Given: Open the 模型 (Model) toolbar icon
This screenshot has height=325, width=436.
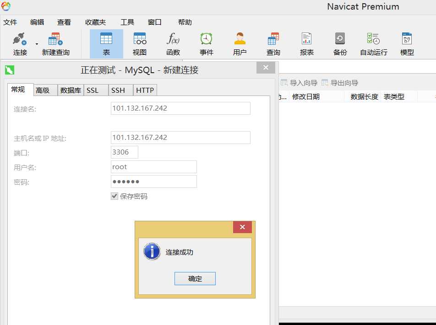Looking at the screenshot, I should (x=407, y=44).
